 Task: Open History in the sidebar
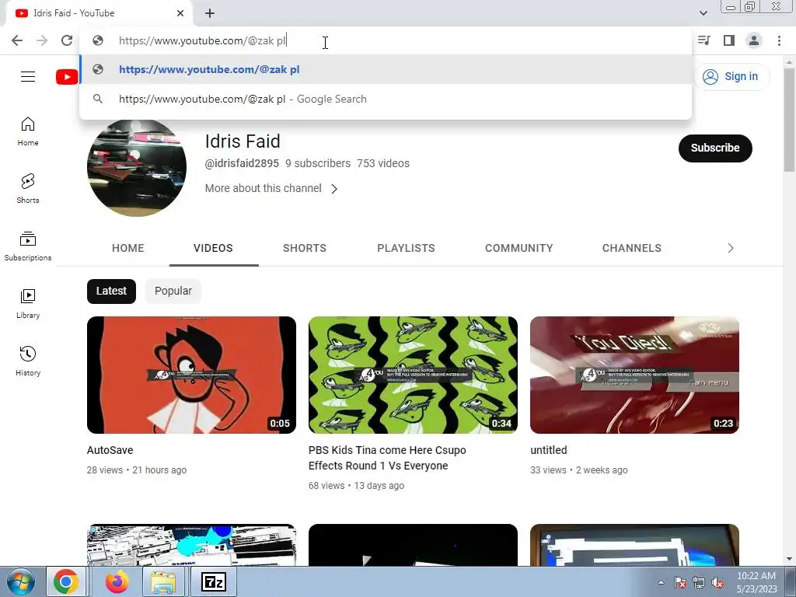28,361
